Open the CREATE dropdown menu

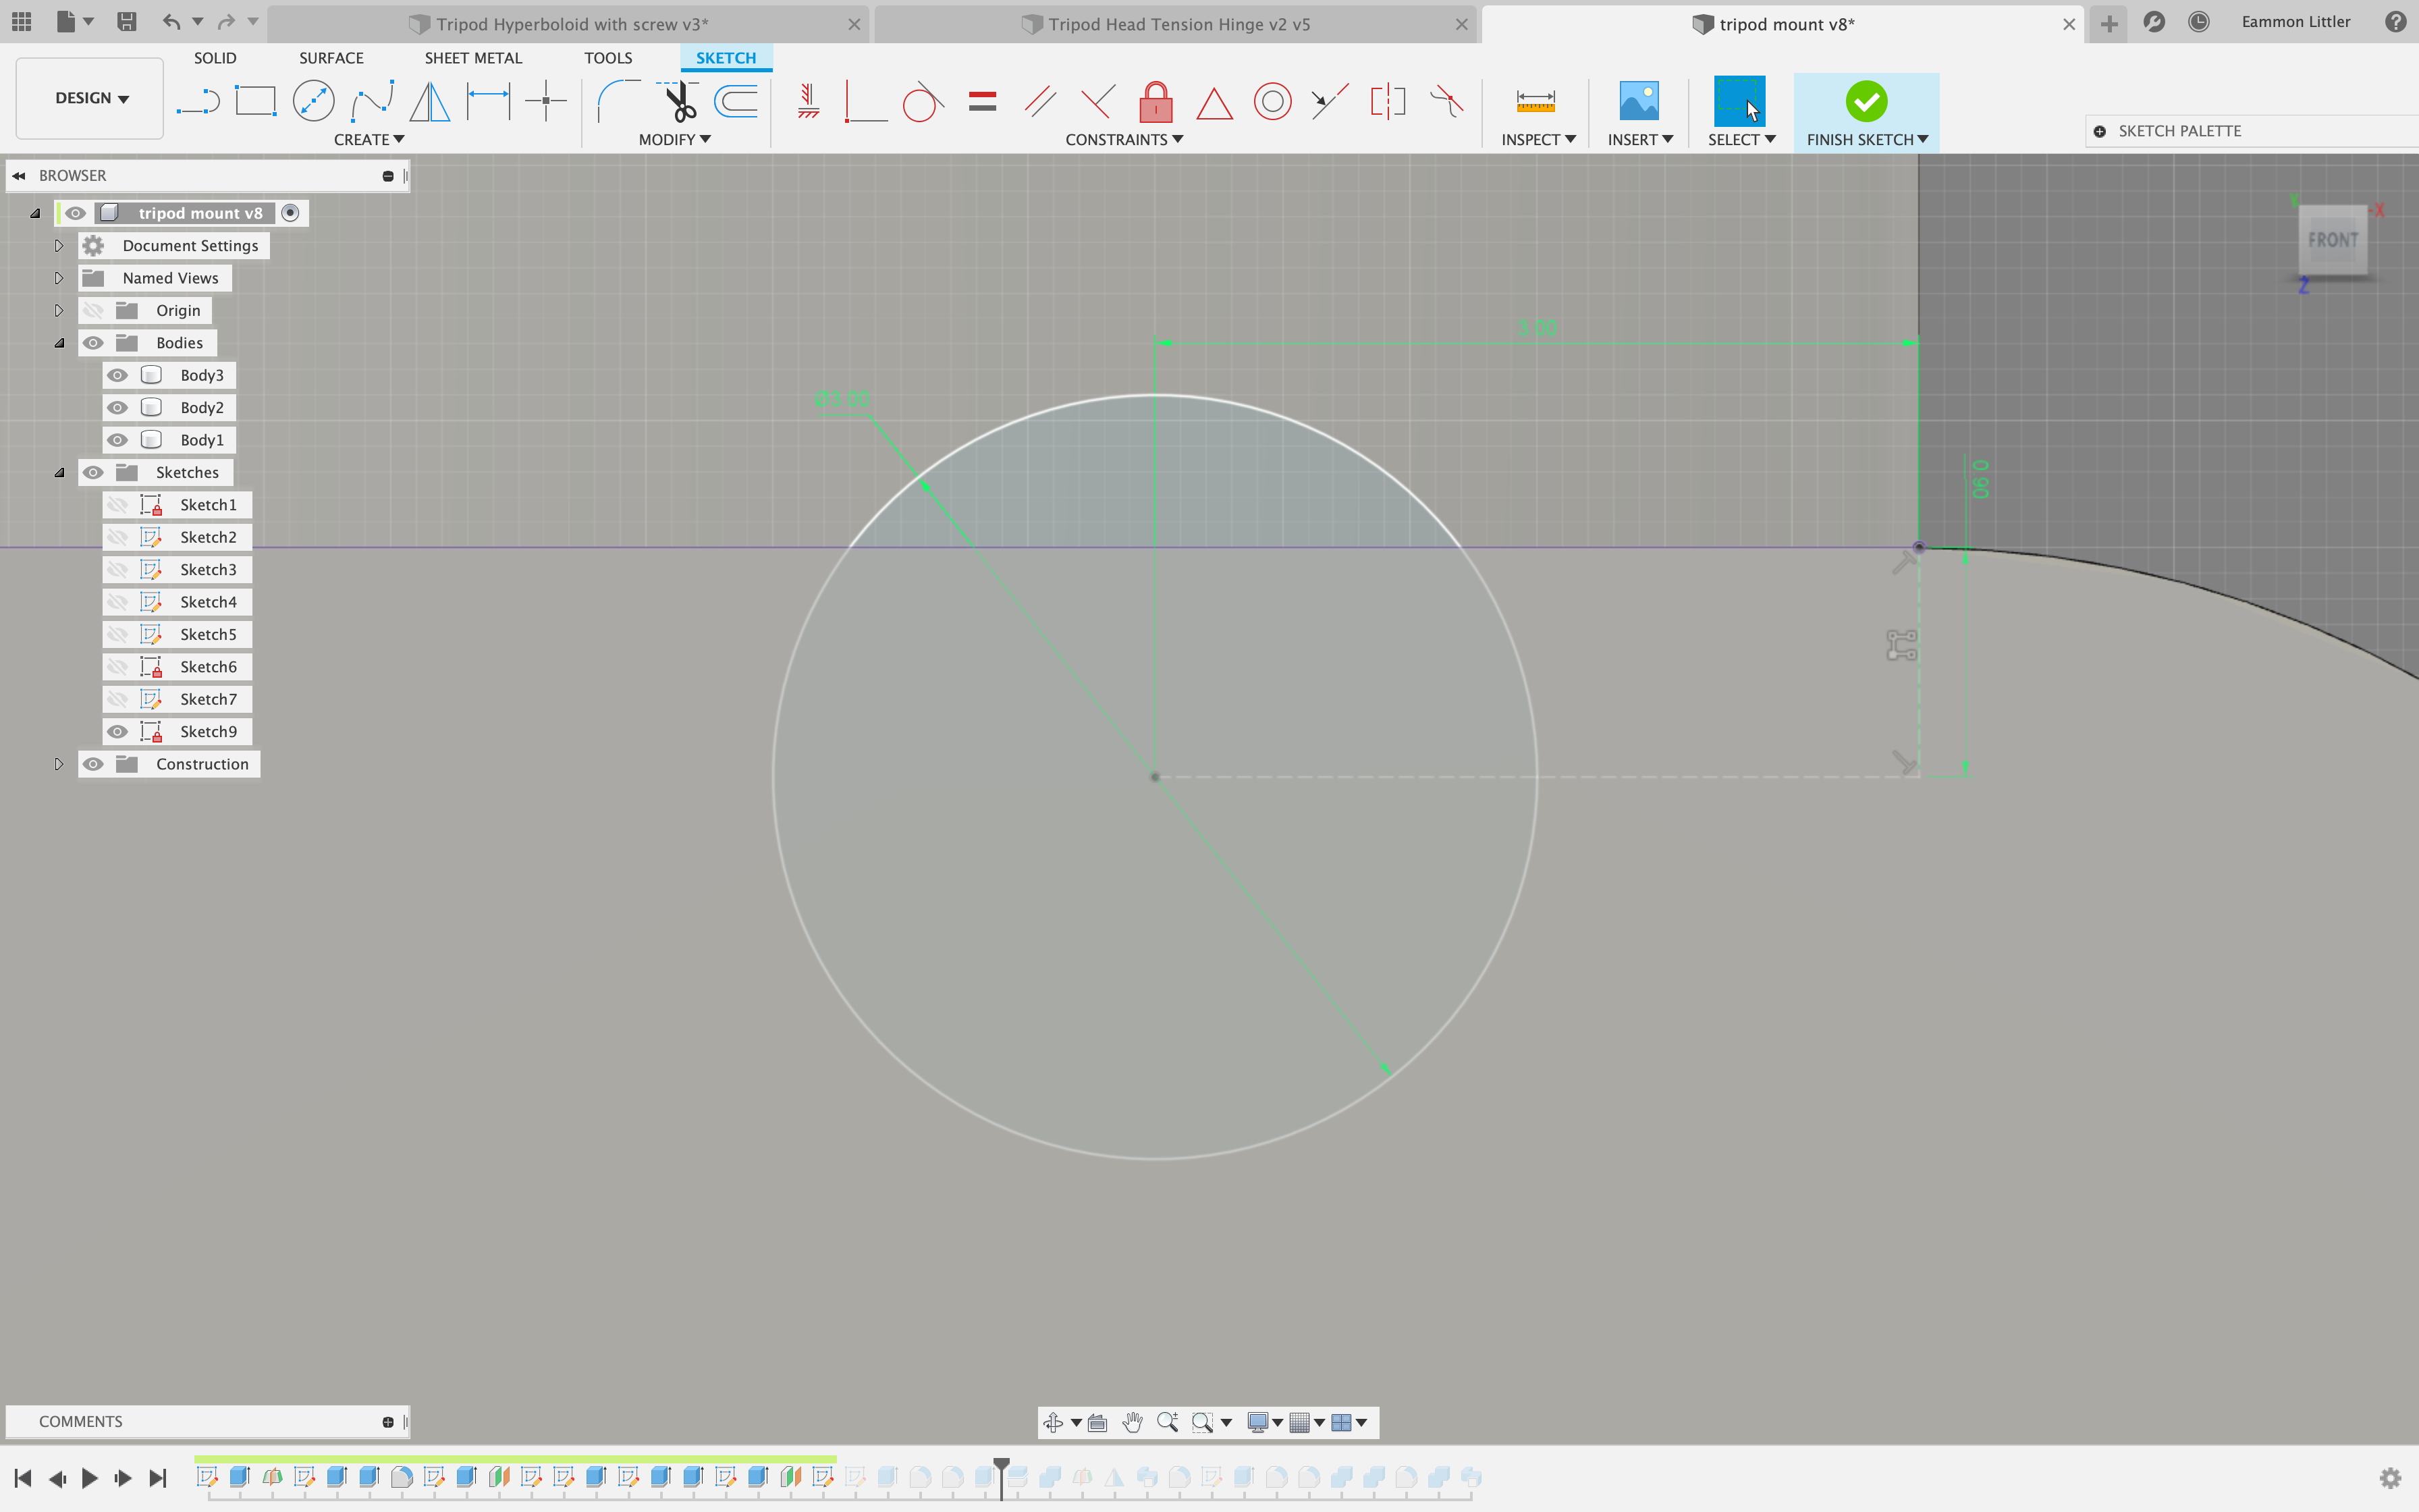369,139
